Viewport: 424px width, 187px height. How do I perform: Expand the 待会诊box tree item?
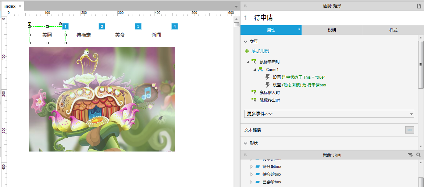(x=252, y=174)
